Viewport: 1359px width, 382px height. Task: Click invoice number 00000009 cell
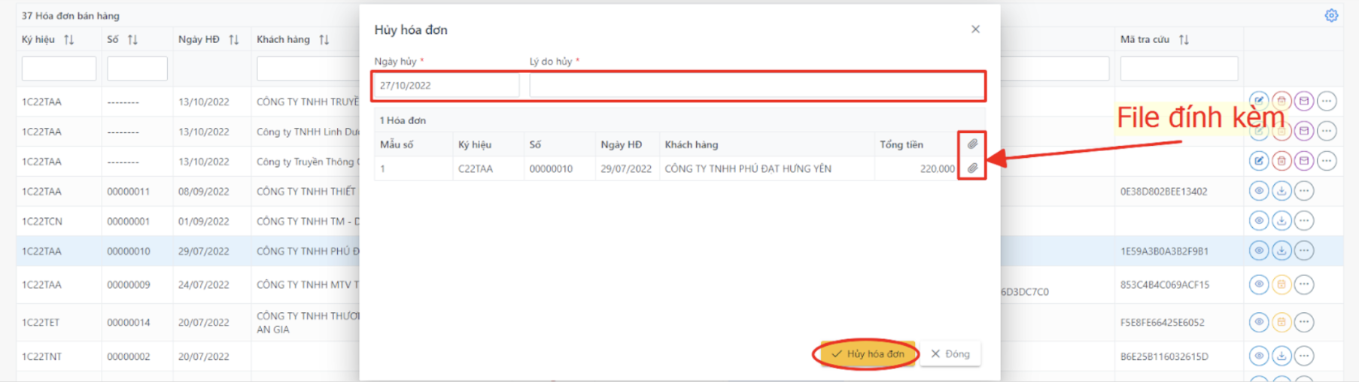(129, 284)
